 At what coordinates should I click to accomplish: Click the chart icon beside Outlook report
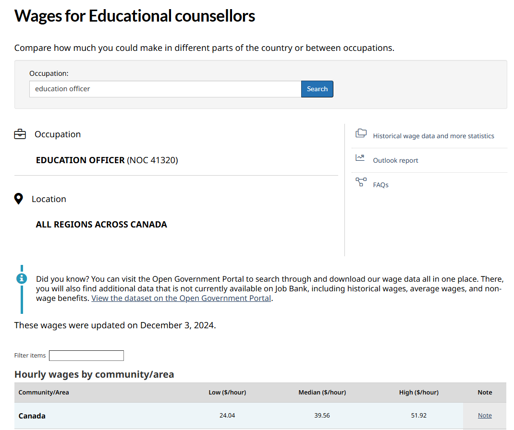click(x=360, y=158)
